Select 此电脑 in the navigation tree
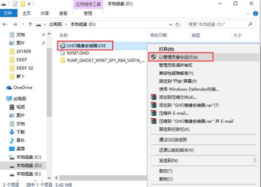 click(x=16, y=98)
